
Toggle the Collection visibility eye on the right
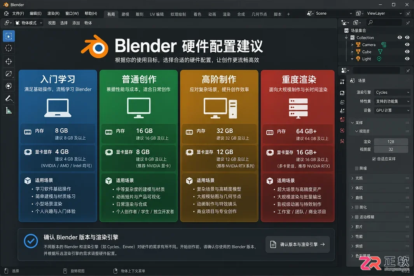[407, 37]
